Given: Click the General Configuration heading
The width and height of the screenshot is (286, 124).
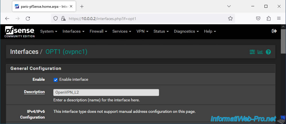Looking at the screenshot, I should click(36, 68).
